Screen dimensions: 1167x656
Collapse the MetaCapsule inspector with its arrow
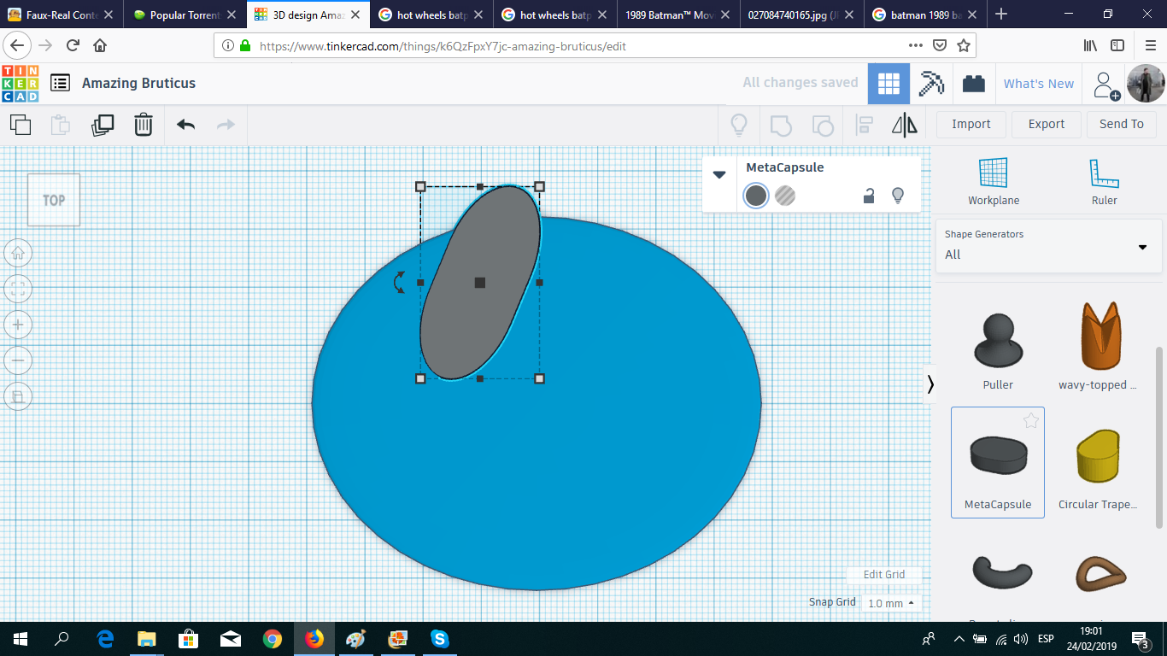click(719, 174)
